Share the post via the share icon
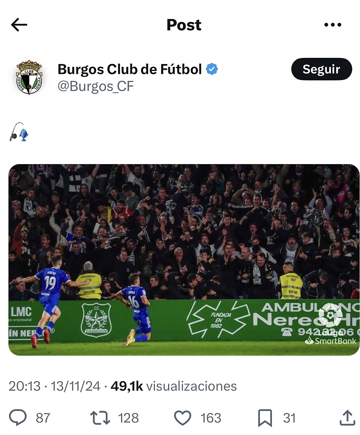Viewport: 360px width, 435px height. (x=347, y=417)
